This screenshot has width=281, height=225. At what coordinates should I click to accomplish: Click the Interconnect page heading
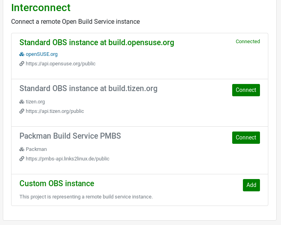(x=40, y=8)
